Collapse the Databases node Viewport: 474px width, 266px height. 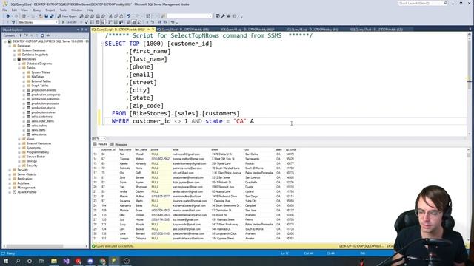[x=10, y=46]
